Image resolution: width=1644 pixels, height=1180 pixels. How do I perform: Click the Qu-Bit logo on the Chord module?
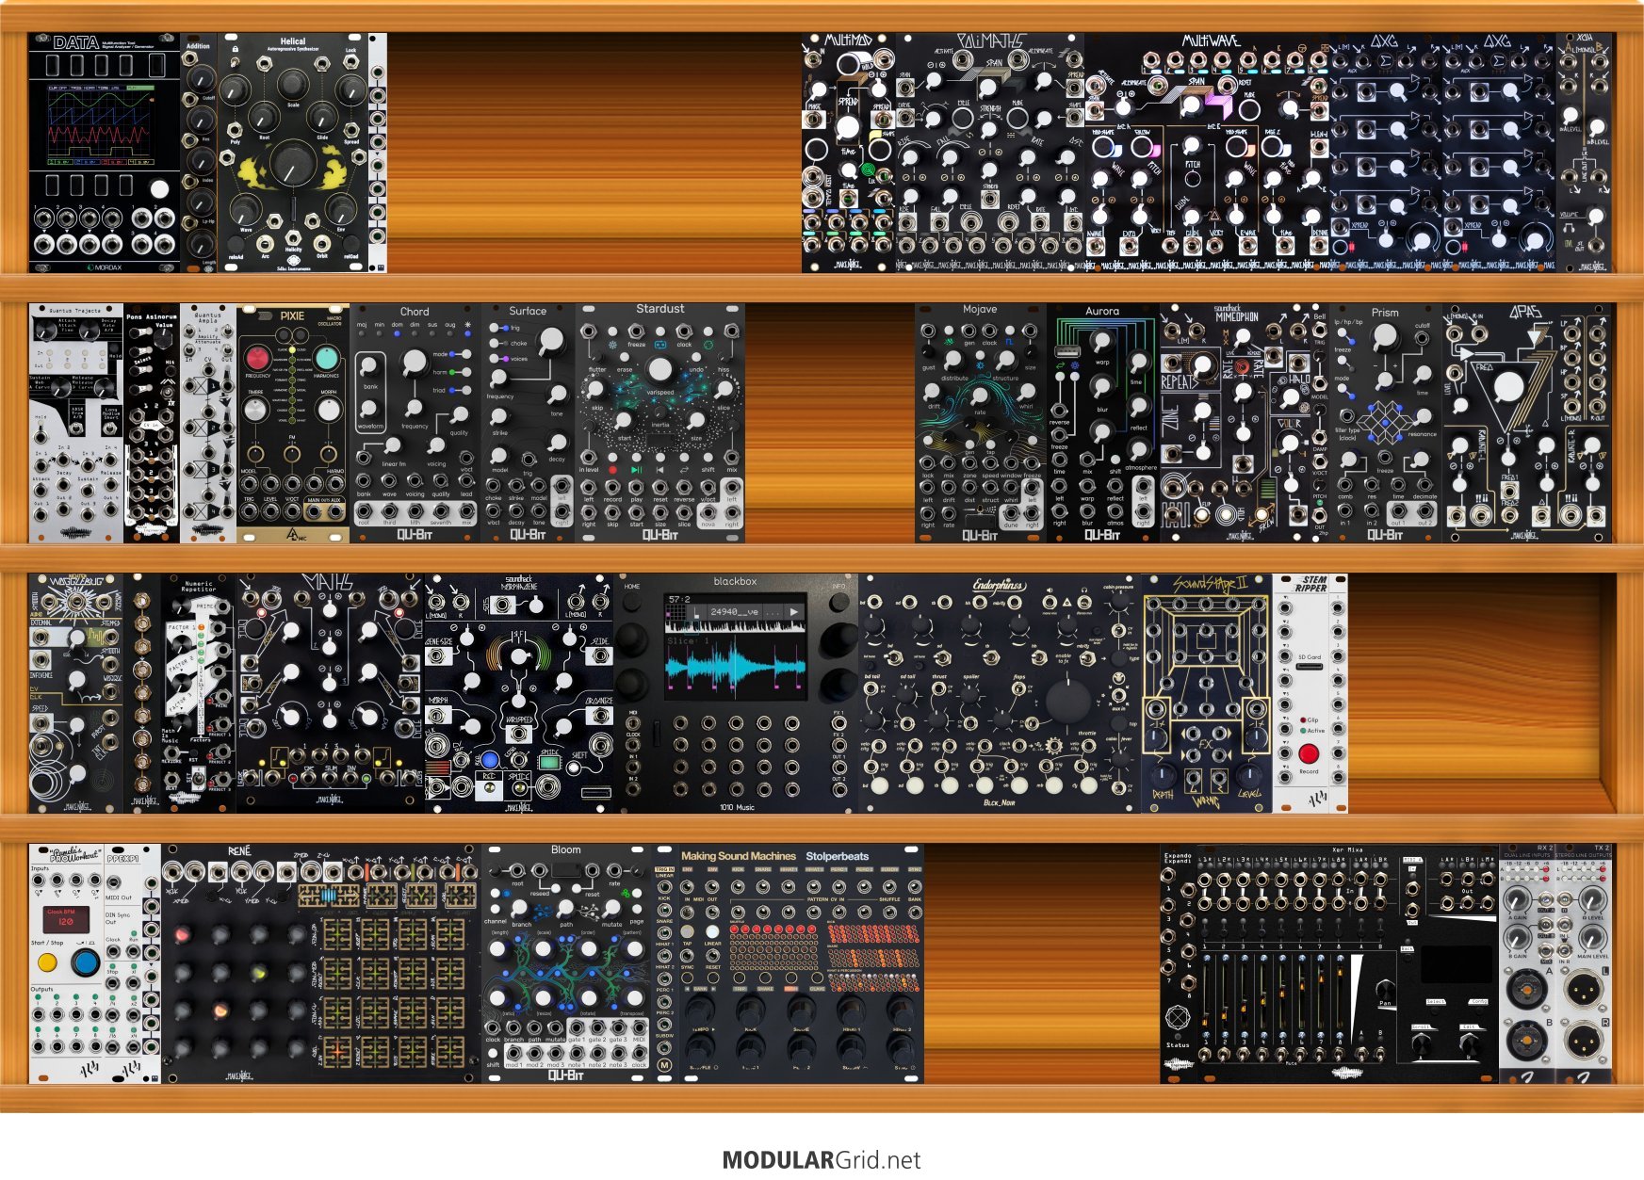point(415,534)
